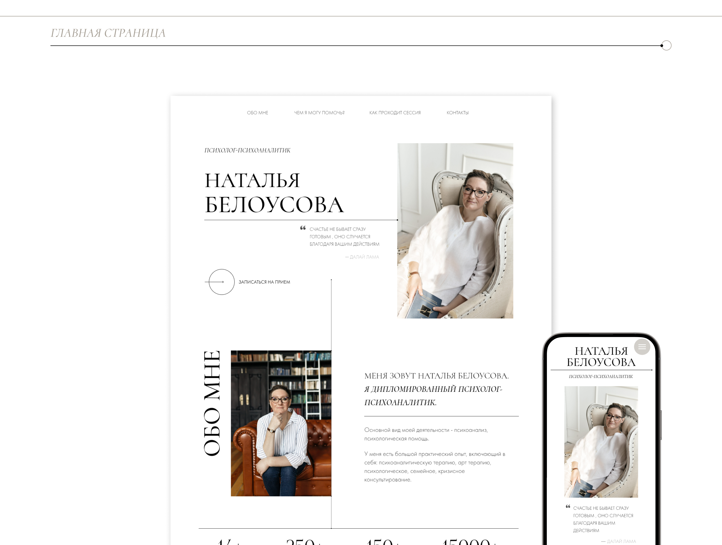Go to КАК ПРОХОДИТ СЕССИЯ section
722x545 pixels.
[395, 113]
